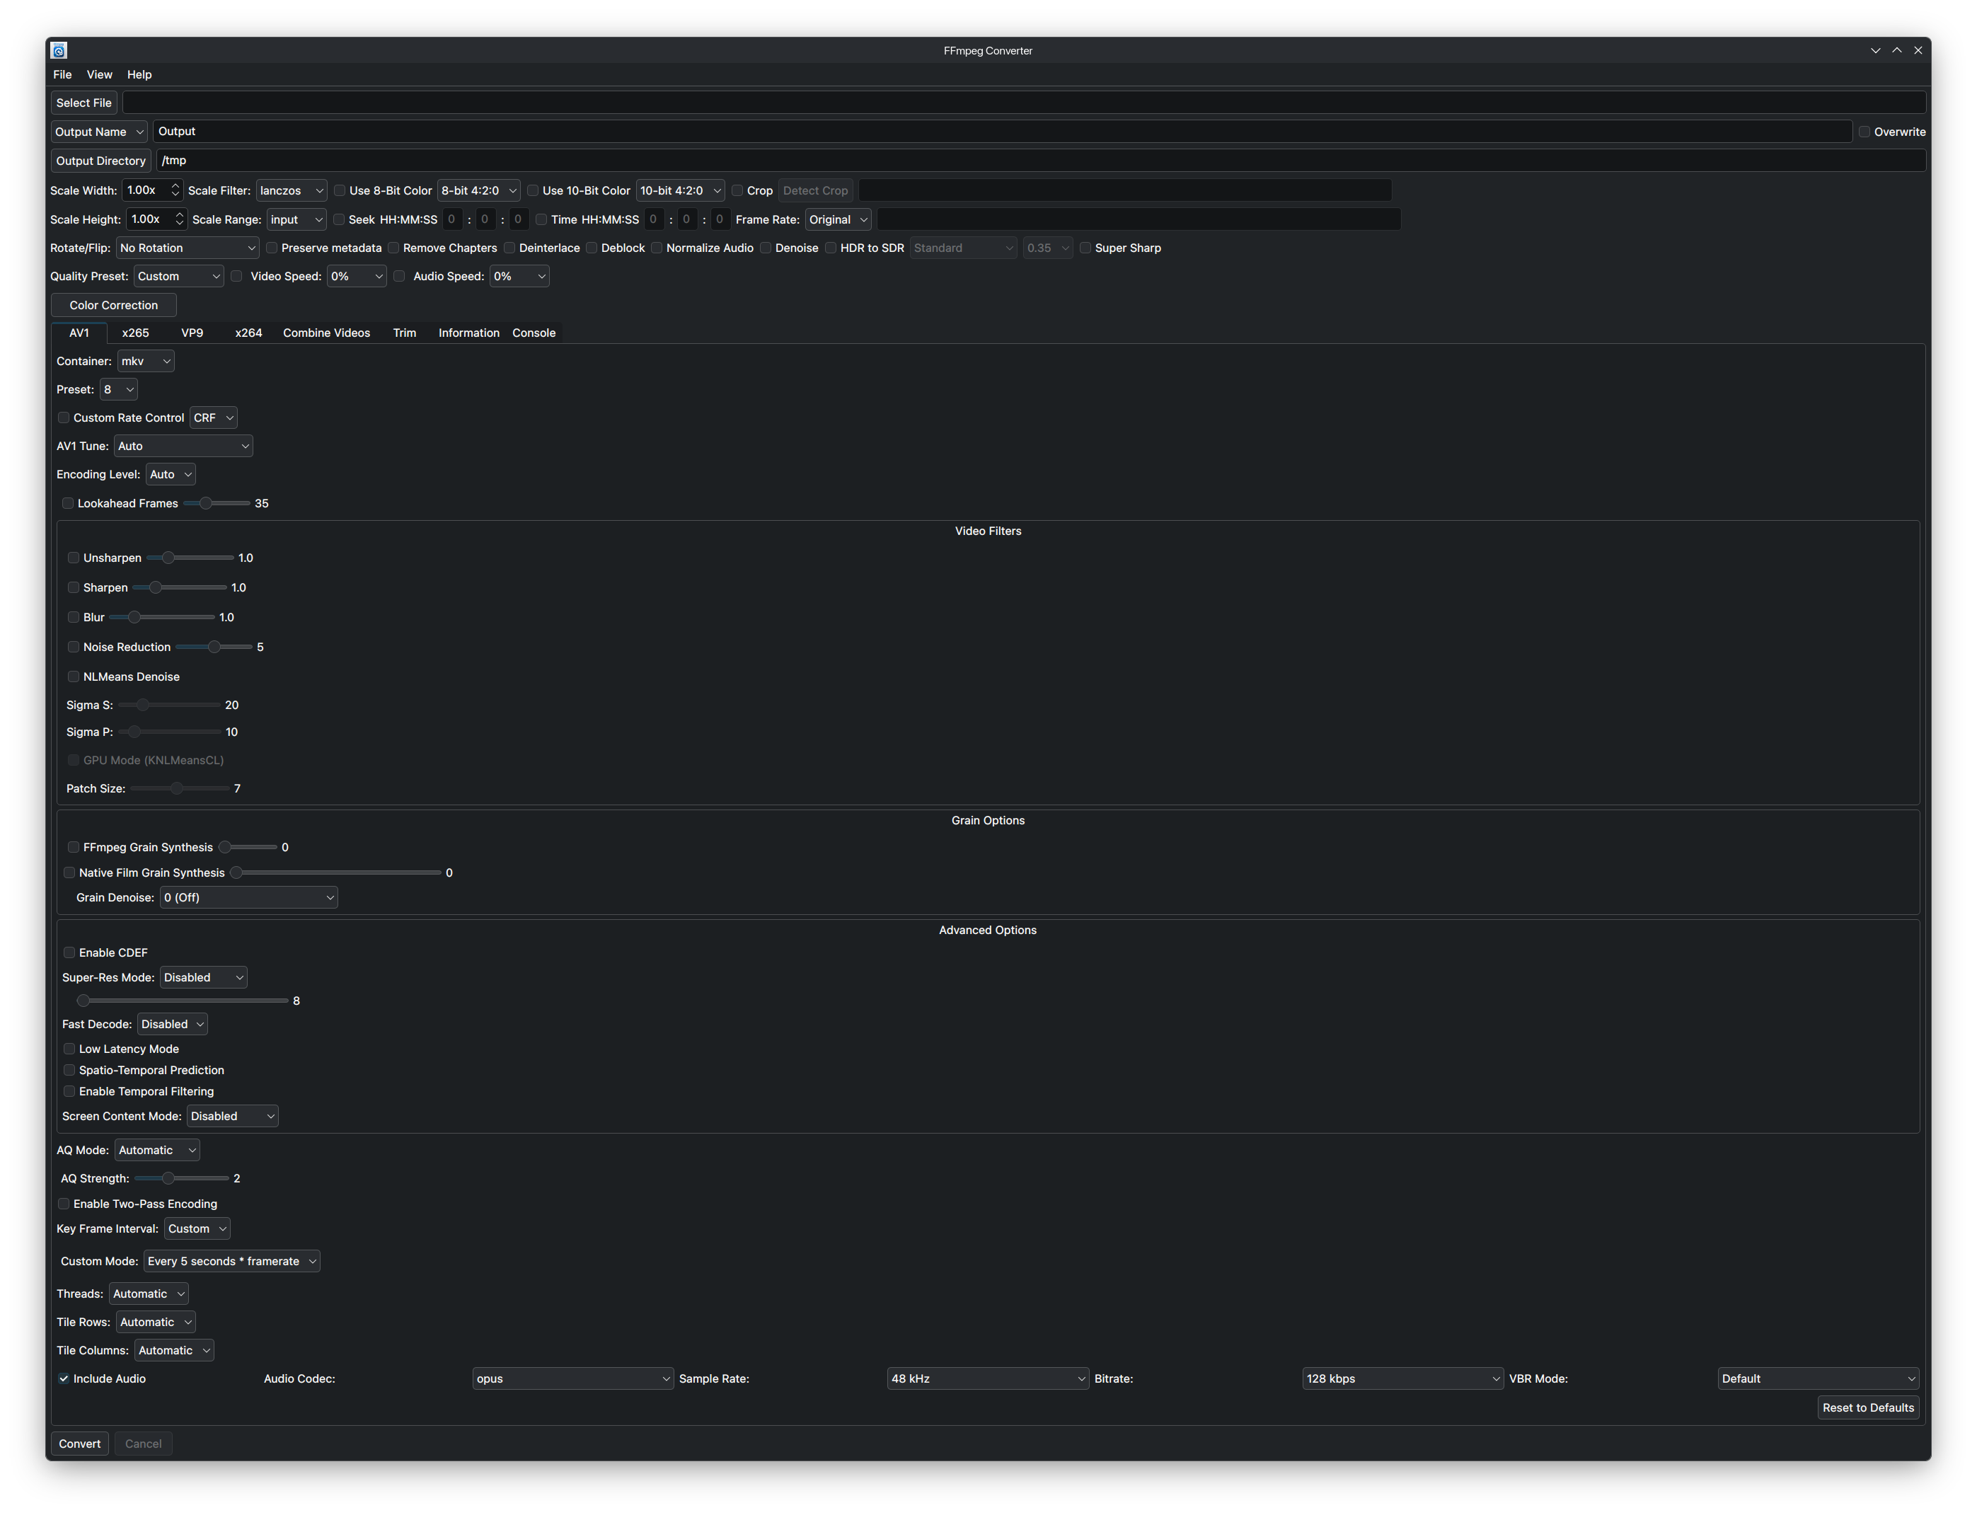Open the Audio Codec opus dropdown
This screenshot has height=1515, width=1977.
(572, 1379)
